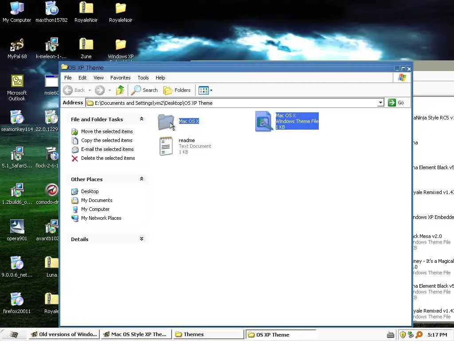Open the Help menu

(160, 78)
